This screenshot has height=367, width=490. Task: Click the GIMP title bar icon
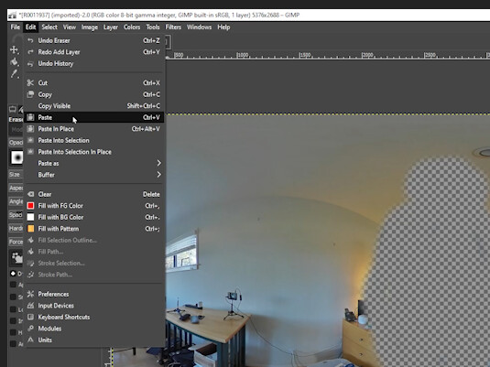pyautogui.click(x=13, y=15)
